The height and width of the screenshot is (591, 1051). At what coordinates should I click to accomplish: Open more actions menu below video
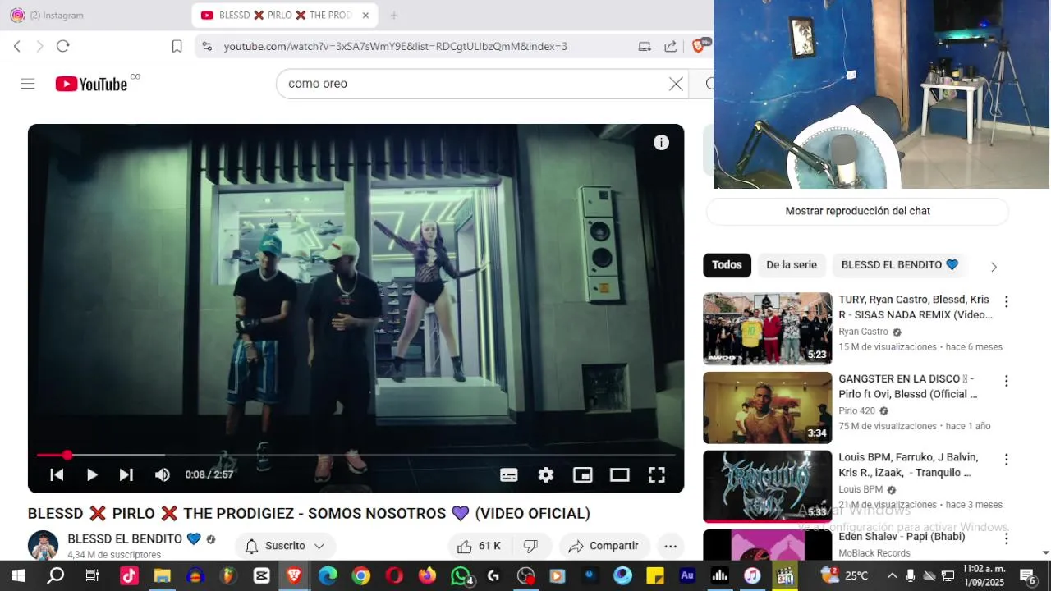pyautogui.click(x=670, y=546)
